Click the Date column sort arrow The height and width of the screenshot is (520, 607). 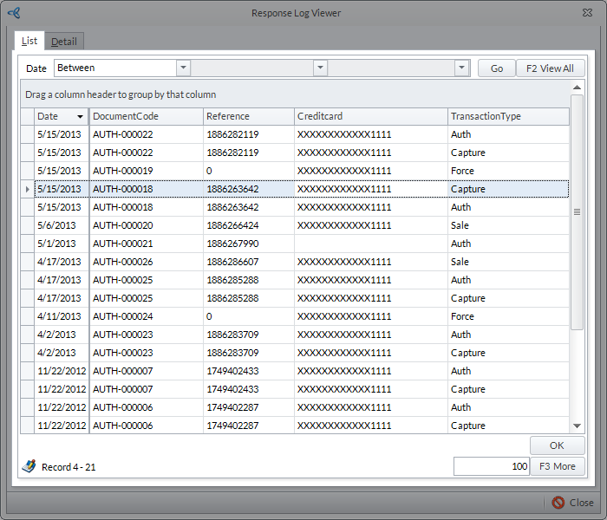[x=81, y=116]
